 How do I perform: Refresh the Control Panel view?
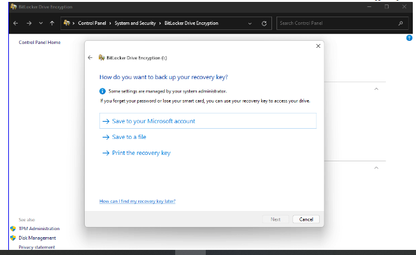[264, 24]
